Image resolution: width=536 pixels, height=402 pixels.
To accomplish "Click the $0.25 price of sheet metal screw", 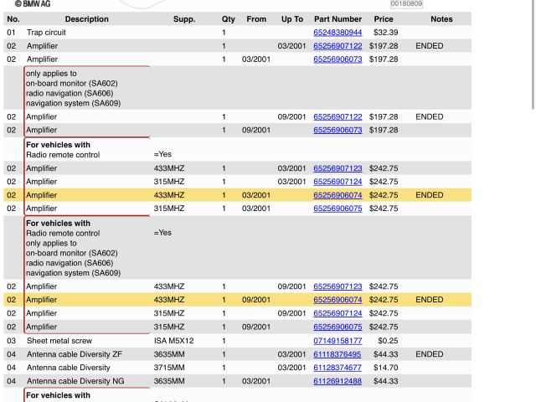I will pyautogui.click(x=388, y=341).
